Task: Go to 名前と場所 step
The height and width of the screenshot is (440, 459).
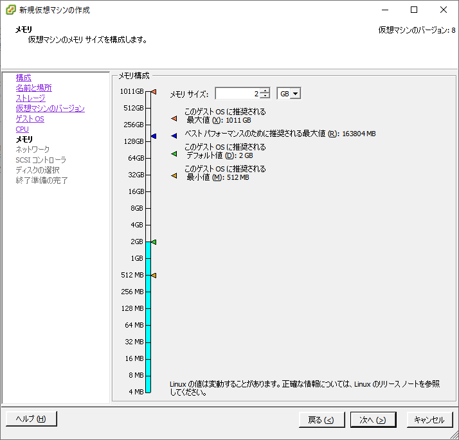Action: click(x=33, y=88)
